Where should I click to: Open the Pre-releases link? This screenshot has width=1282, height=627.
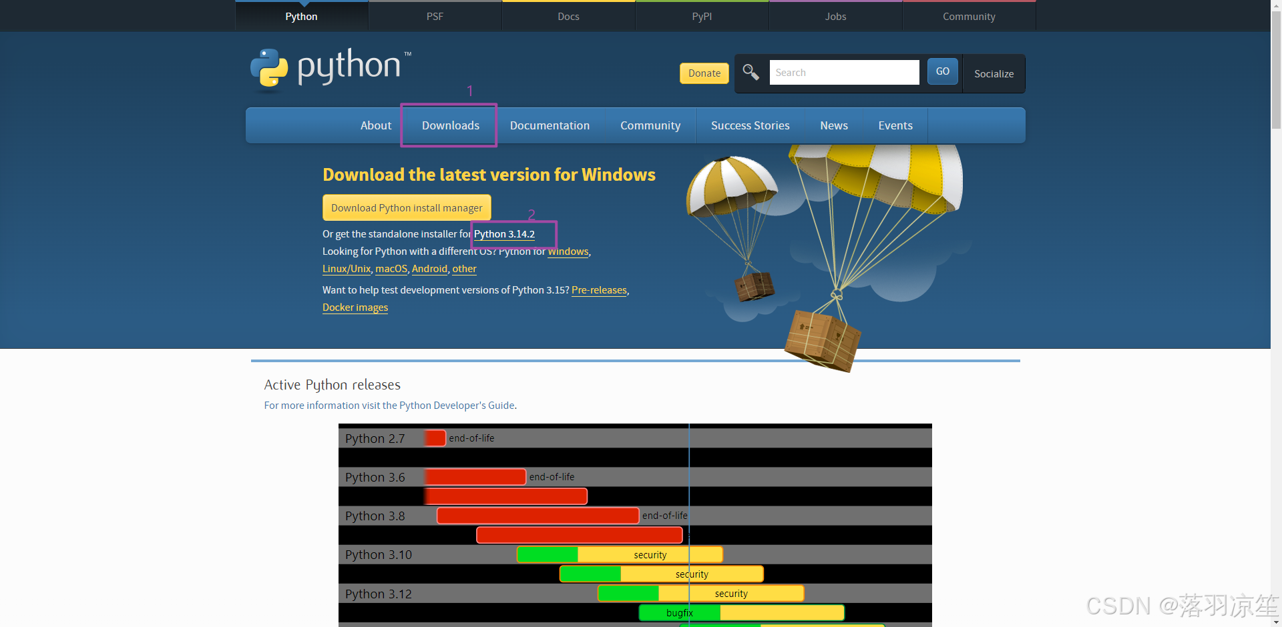coord(598,289)
